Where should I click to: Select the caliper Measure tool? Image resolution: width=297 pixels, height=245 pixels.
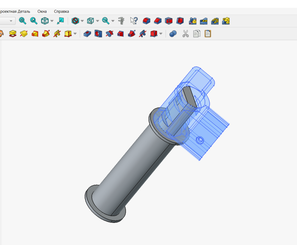pyautogui.click(x=121, y=21)
